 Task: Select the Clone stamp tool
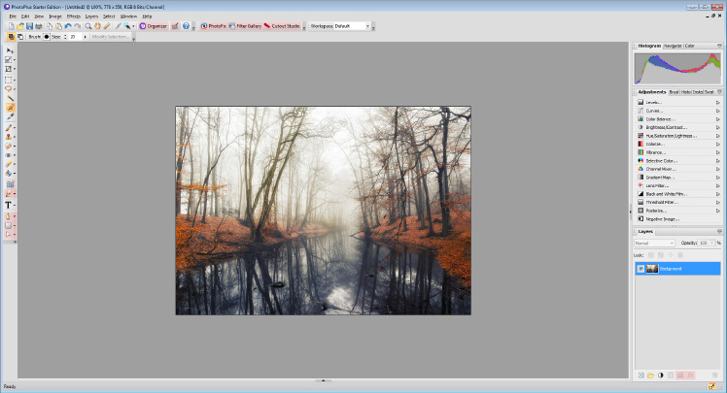[x=9, y=137]
